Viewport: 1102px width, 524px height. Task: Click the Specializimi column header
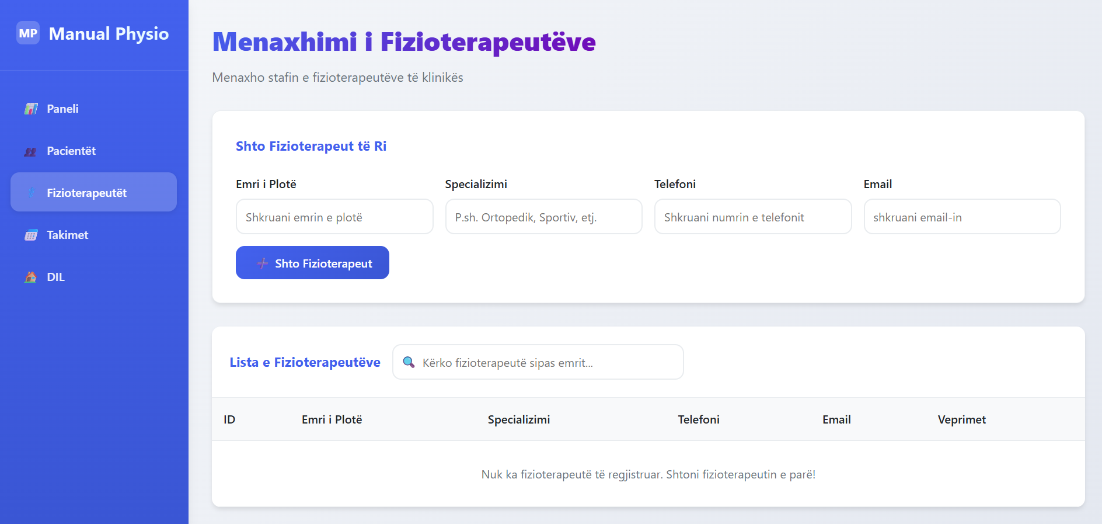point(518,419)
